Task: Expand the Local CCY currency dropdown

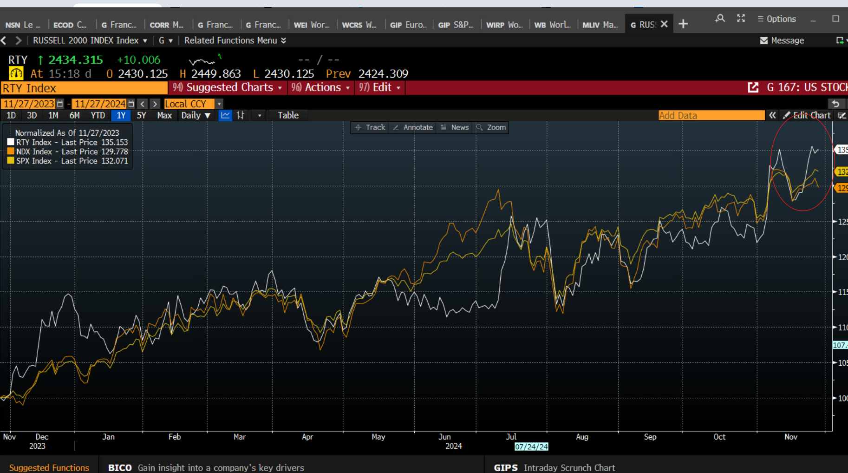Action: coord(219,104)
